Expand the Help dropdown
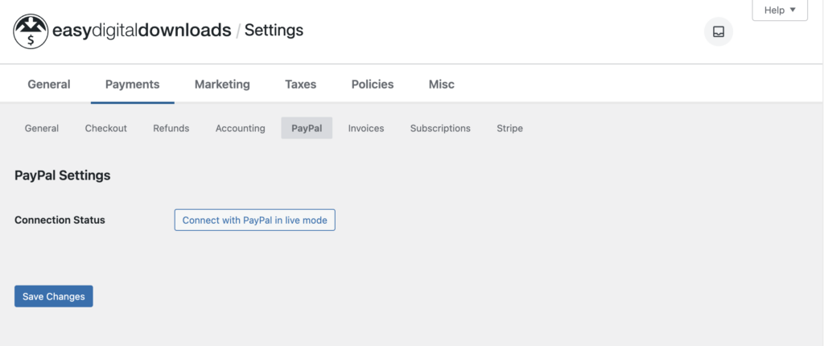Screen dimensions: 824x346 [780, 10]
